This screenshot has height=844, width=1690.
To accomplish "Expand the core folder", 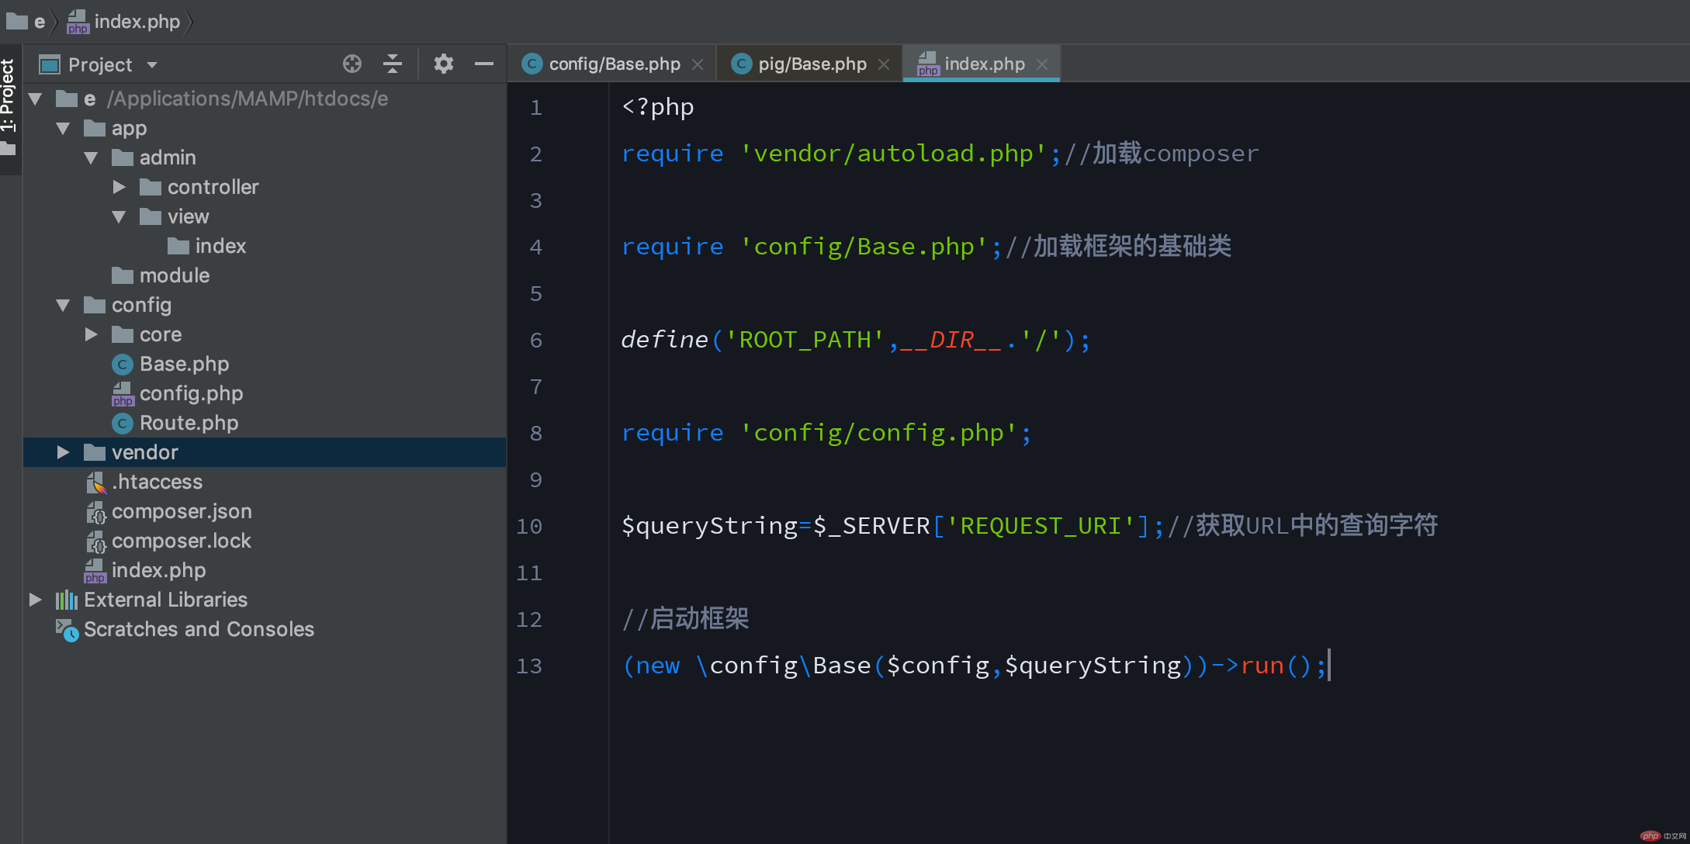I will coord(92,334).
